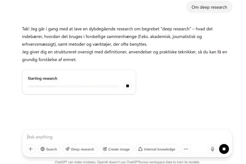Click the globe icon on Search pill
The height and width of the screenshot is (164, 246).
[x=43, y=149]
